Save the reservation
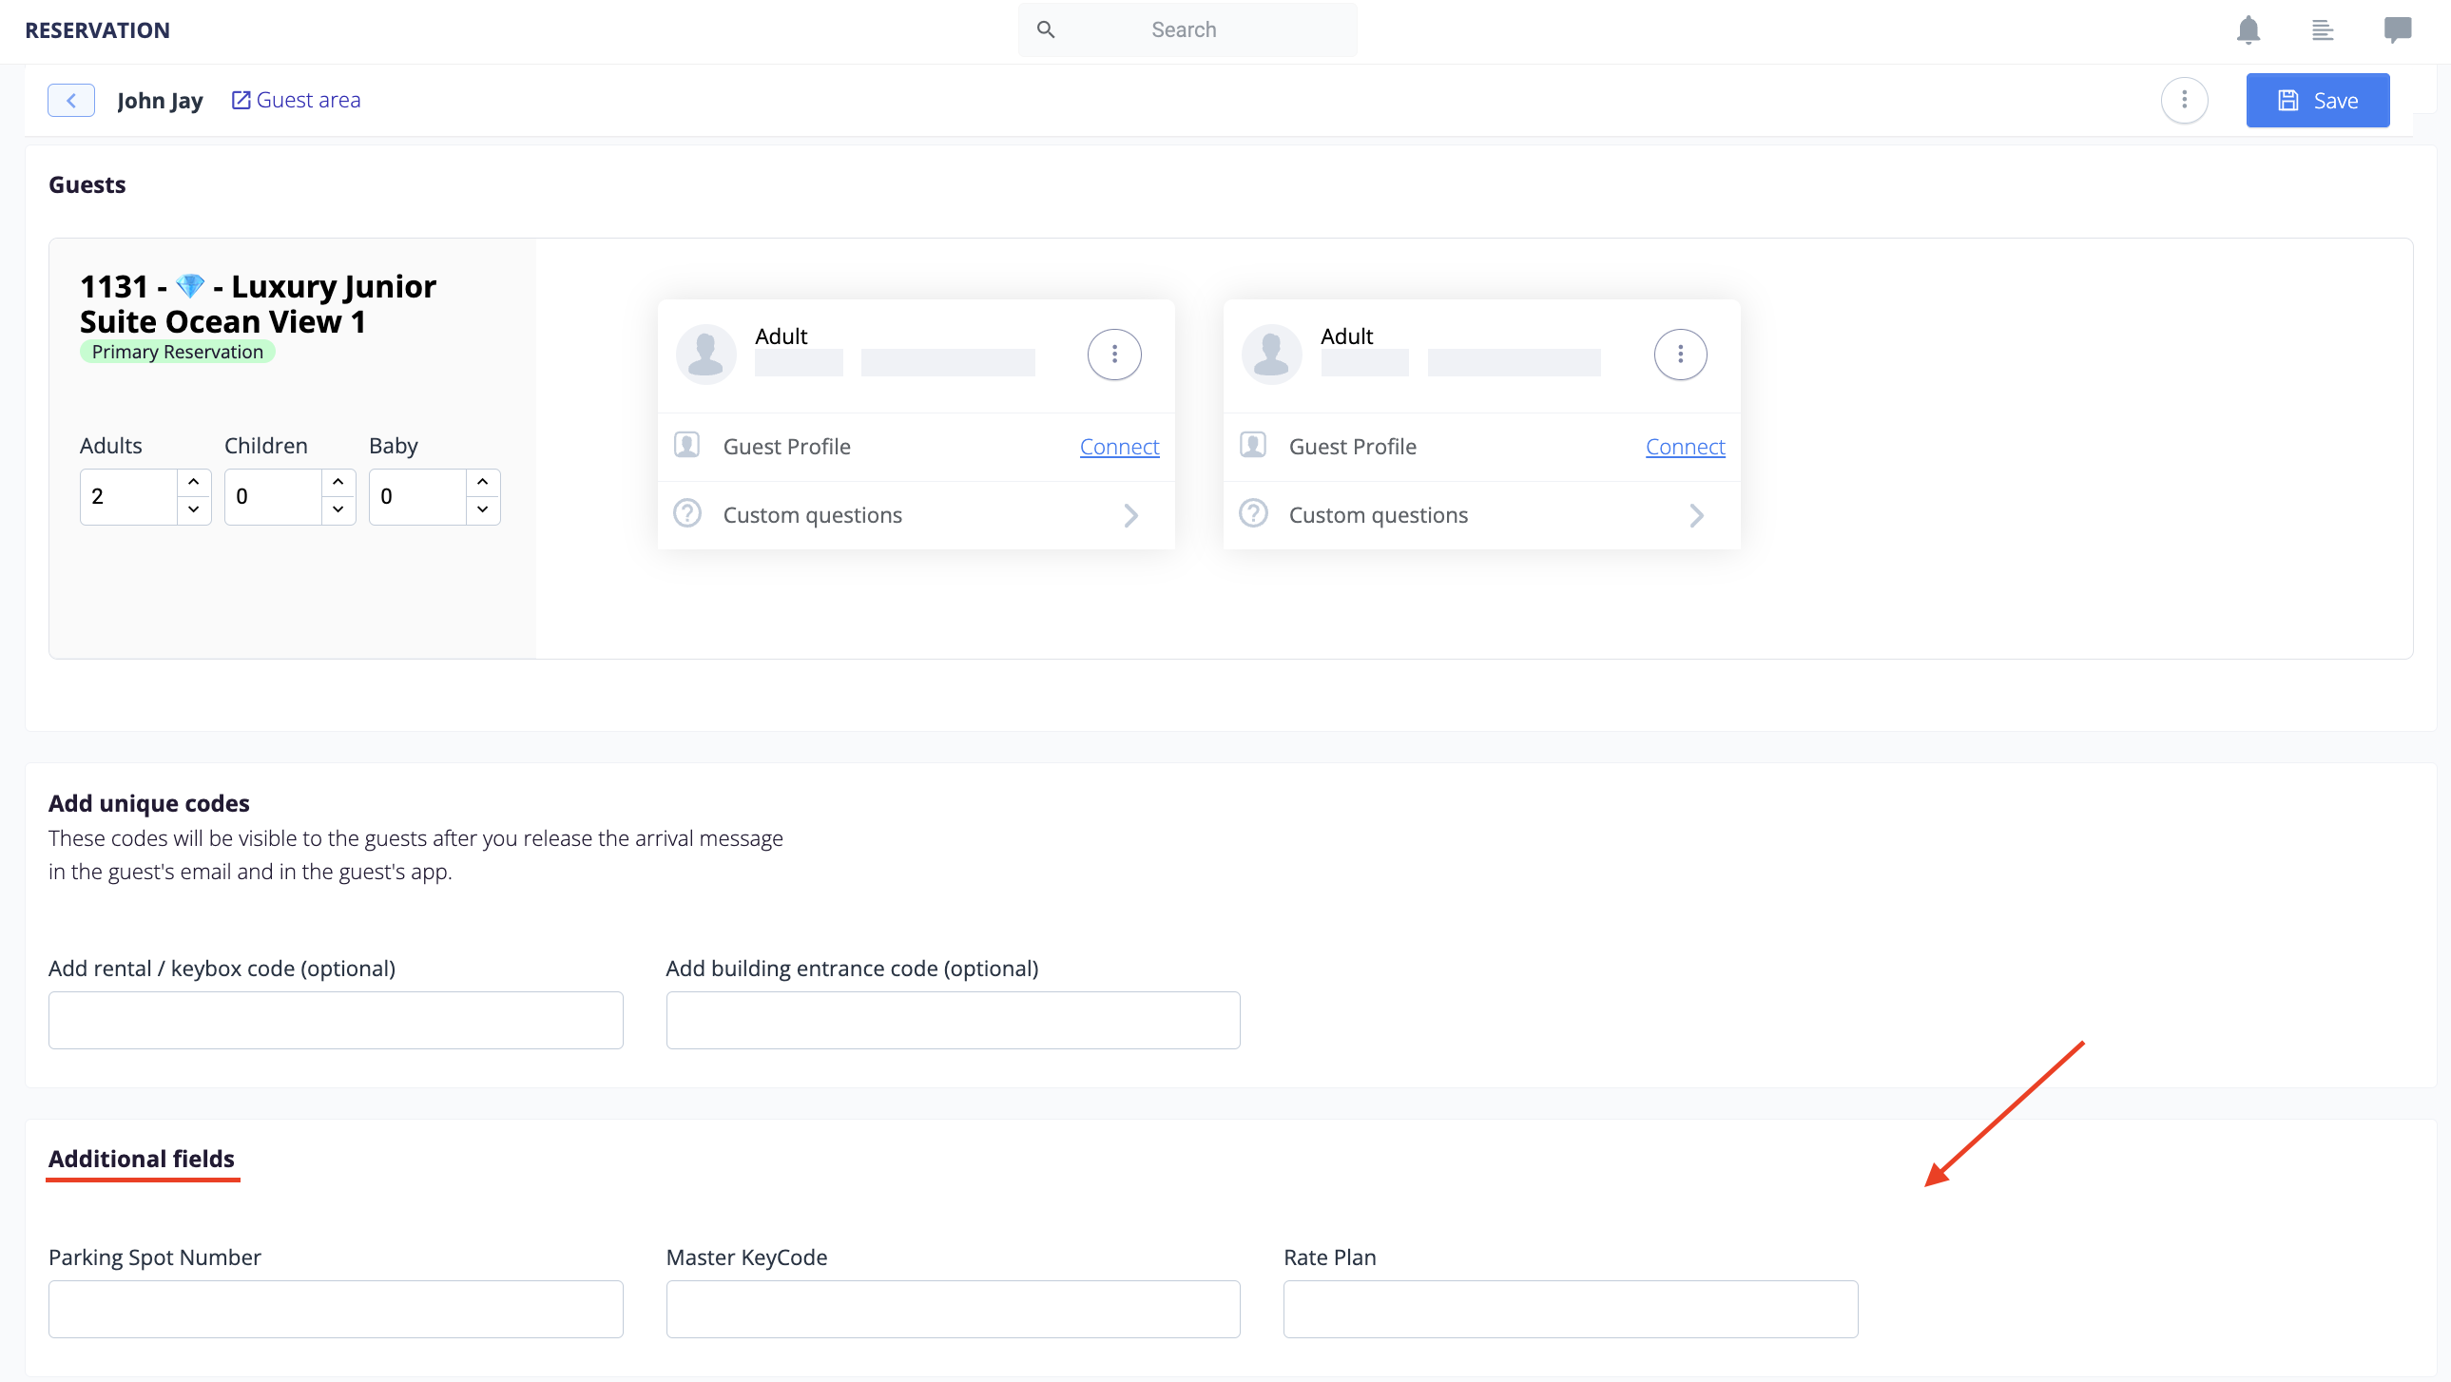 tap(2317, 100)
